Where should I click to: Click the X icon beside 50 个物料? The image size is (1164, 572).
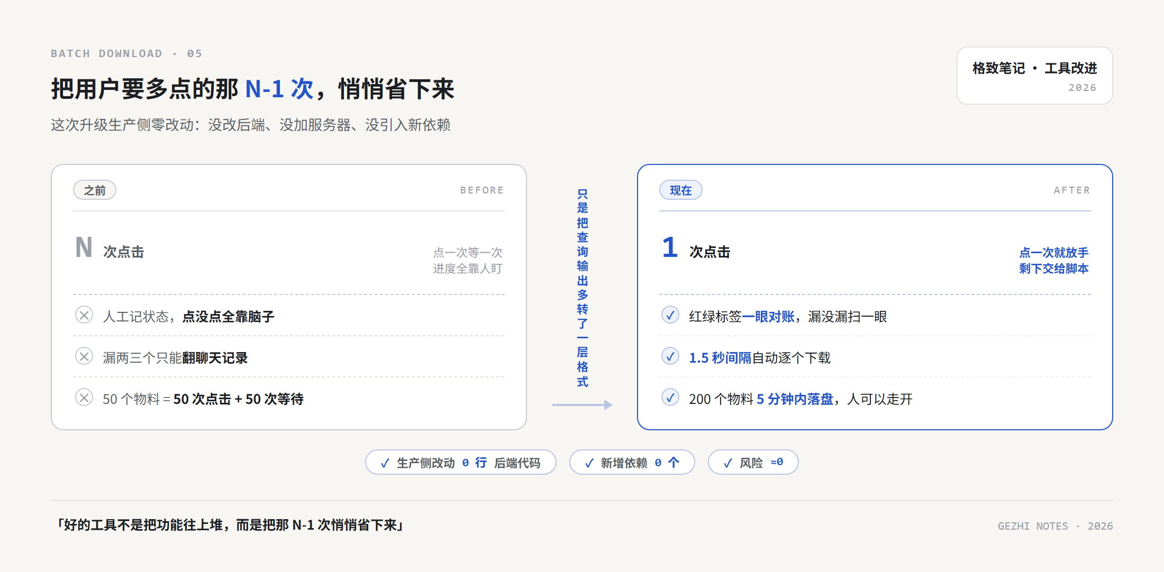coord(84,398)
